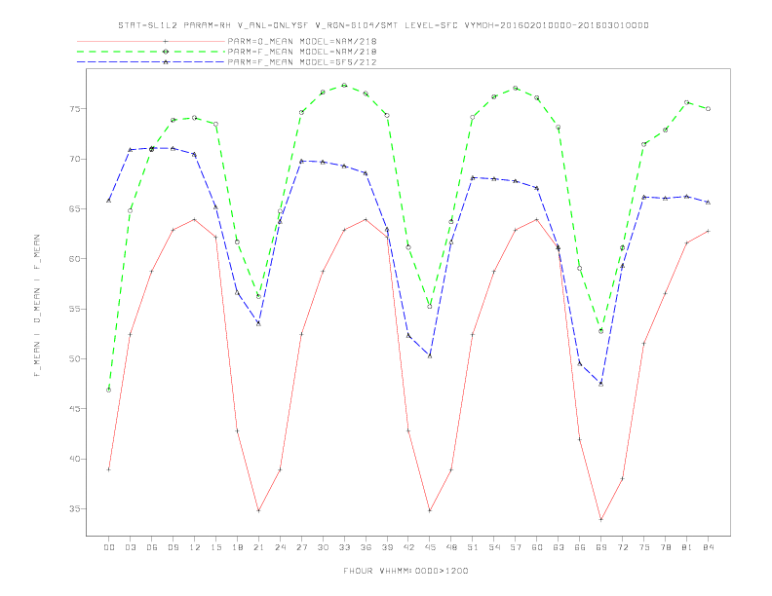Screen dimensions: 772x596
Task: Click y-axis tick label 65
Action: (75, 209)
